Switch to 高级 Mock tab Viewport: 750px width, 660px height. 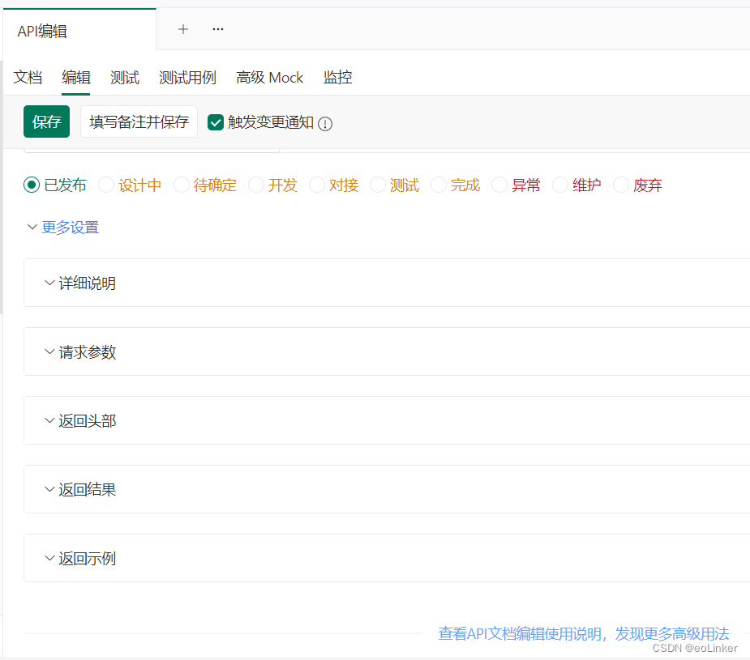pos(270,78)
